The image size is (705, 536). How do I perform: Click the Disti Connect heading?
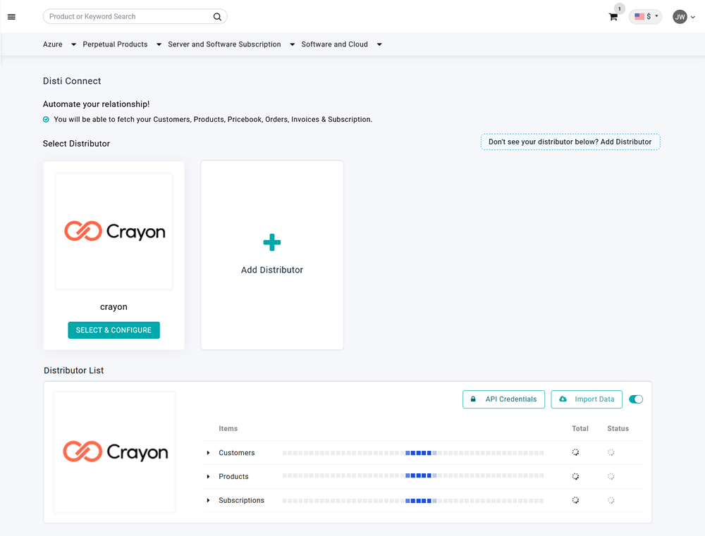click(72, 81)
